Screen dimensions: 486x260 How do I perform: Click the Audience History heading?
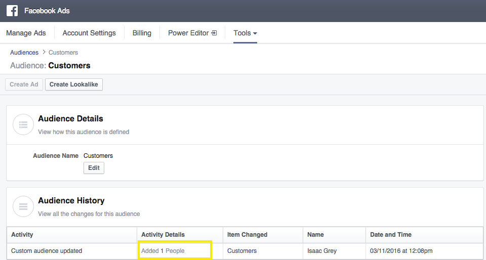pos(71,201)
